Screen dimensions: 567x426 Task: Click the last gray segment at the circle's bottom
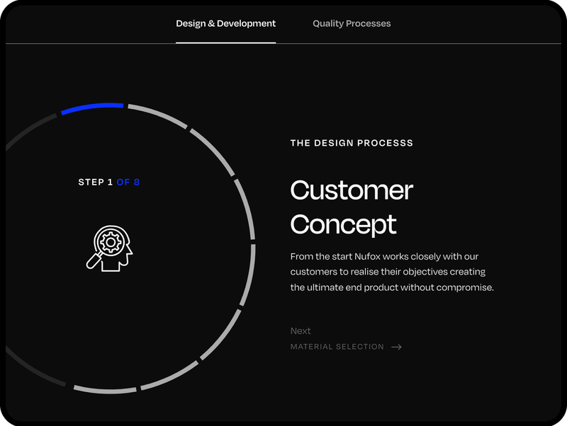click(105, 389)
